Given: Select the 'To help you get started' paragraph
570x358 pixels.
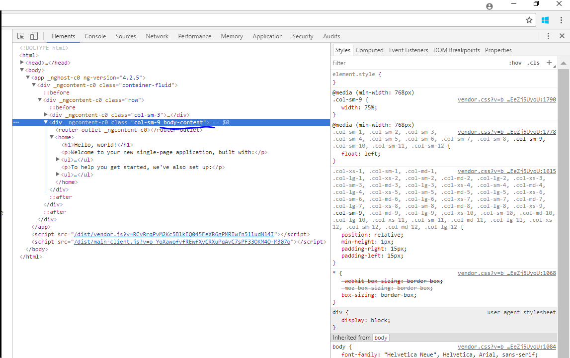Looking at the screenshot, I should point(143,167).
